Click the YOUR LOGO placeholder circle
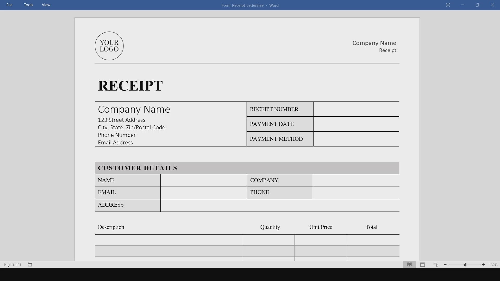Screen dimensions: 500x281 109,46
